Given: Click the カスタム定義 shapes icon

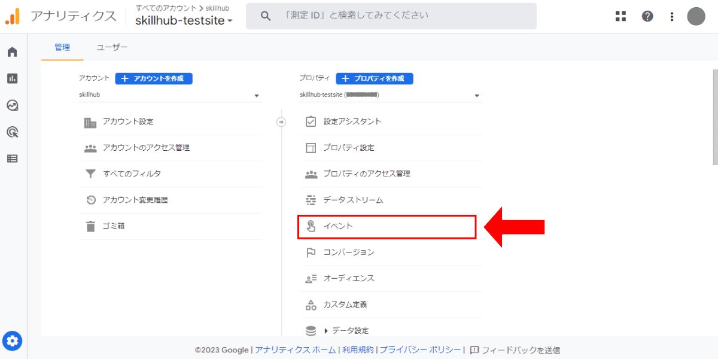Looking at the screenshot, I should (311, 305).
